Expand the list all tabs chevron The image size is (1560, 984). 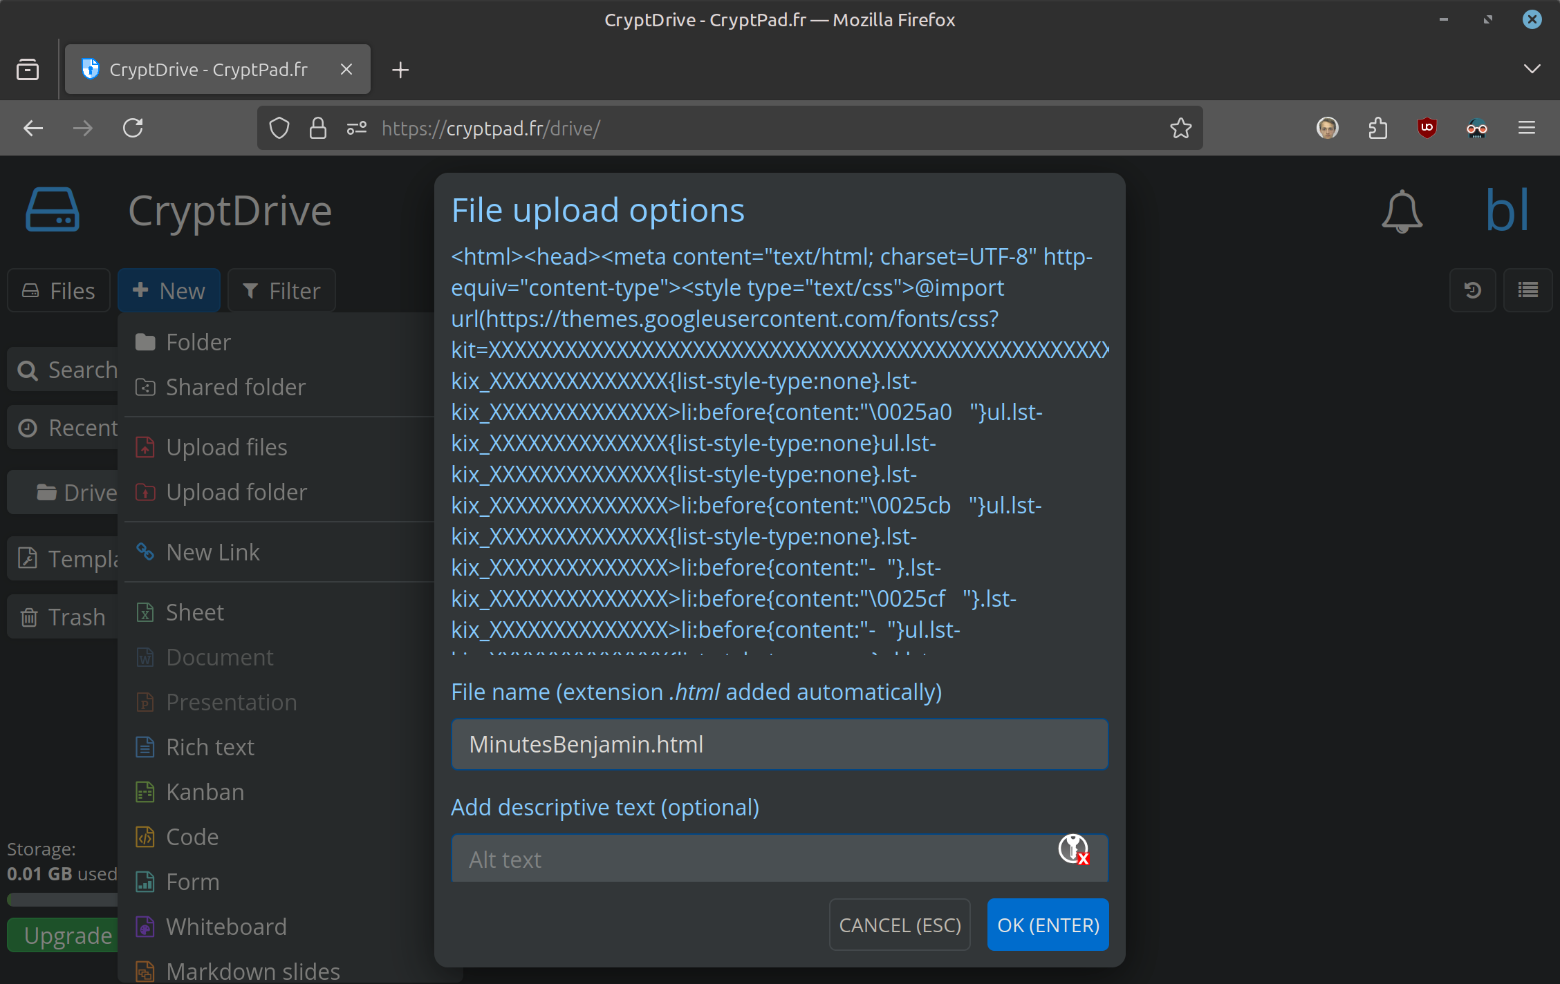pyautogui.click(x=1532, y=69)
